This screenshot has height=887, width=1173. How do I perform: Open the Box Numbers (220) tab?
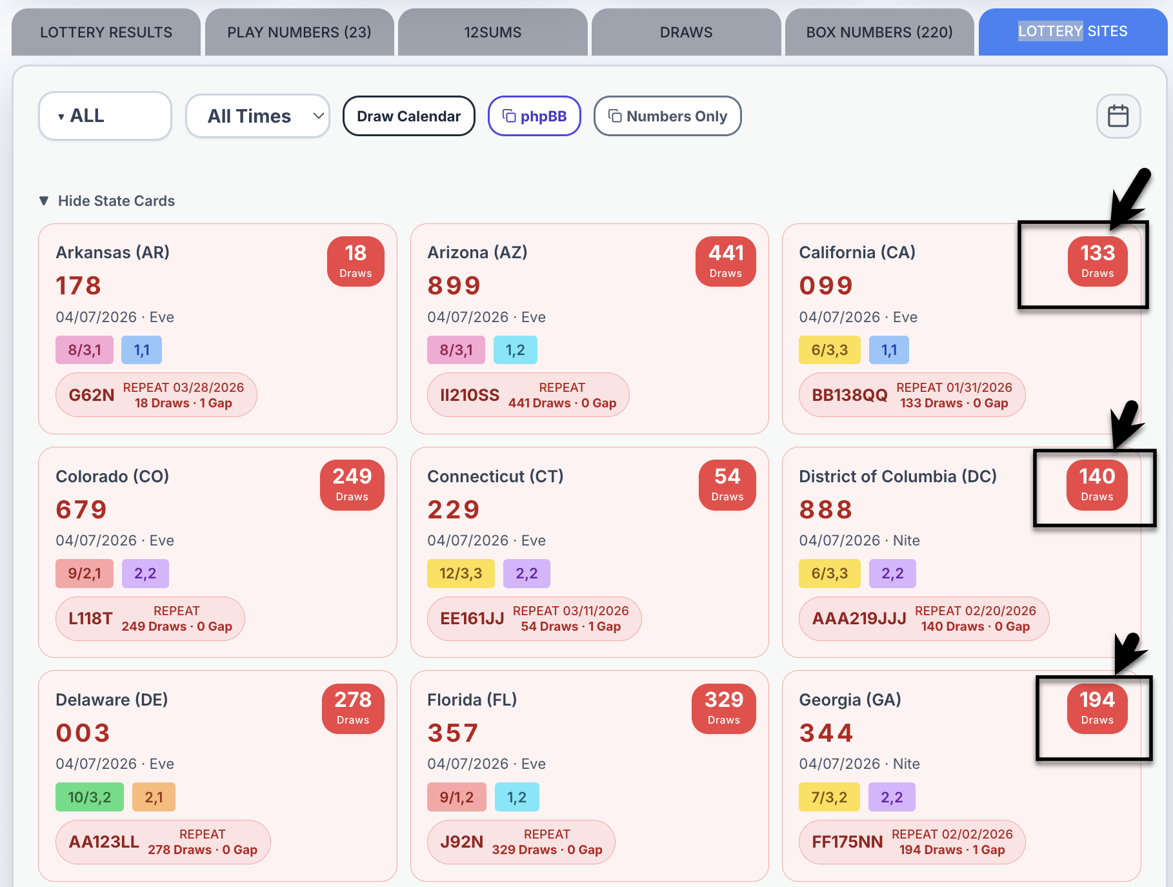click(879, 32)
